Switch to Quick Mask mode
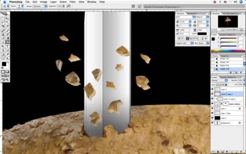The height and width of the screenshot is (154, 246). (x=7, y=72)
